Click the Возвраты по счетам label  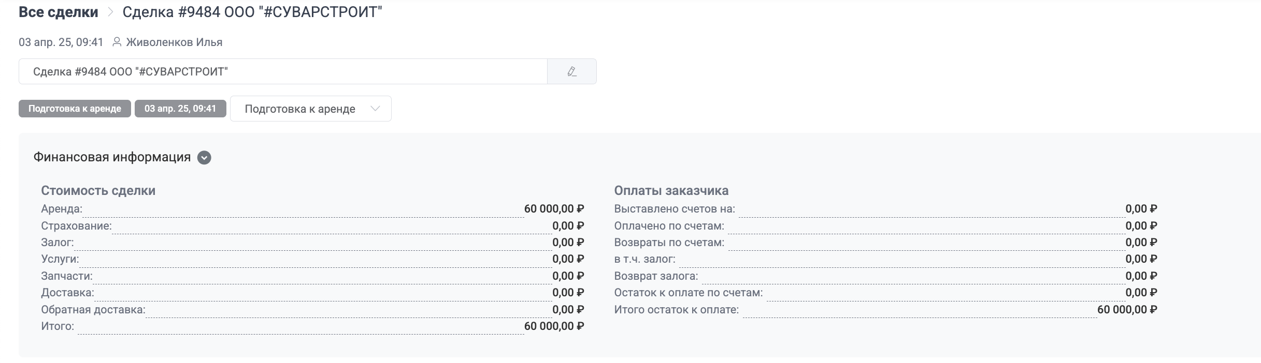(x=669, y=243)
